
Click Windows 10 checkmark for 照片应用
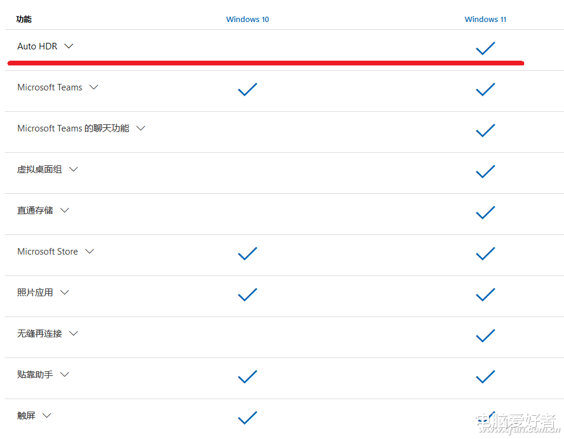[x=247, y=294]
